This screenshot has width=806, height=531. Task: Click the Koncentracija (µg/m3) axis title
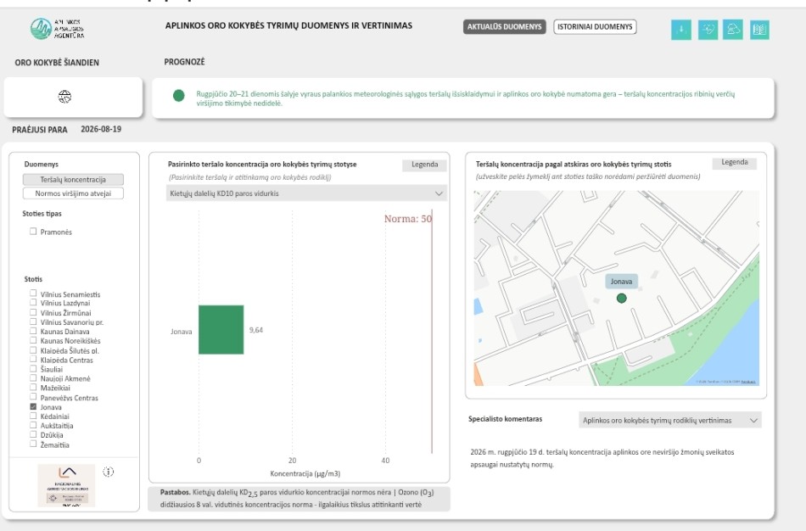point(305,473)
